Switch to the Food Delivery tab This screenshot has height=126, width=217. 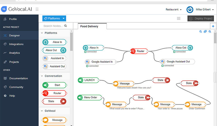pyautogui.click(x=89, y=26)
